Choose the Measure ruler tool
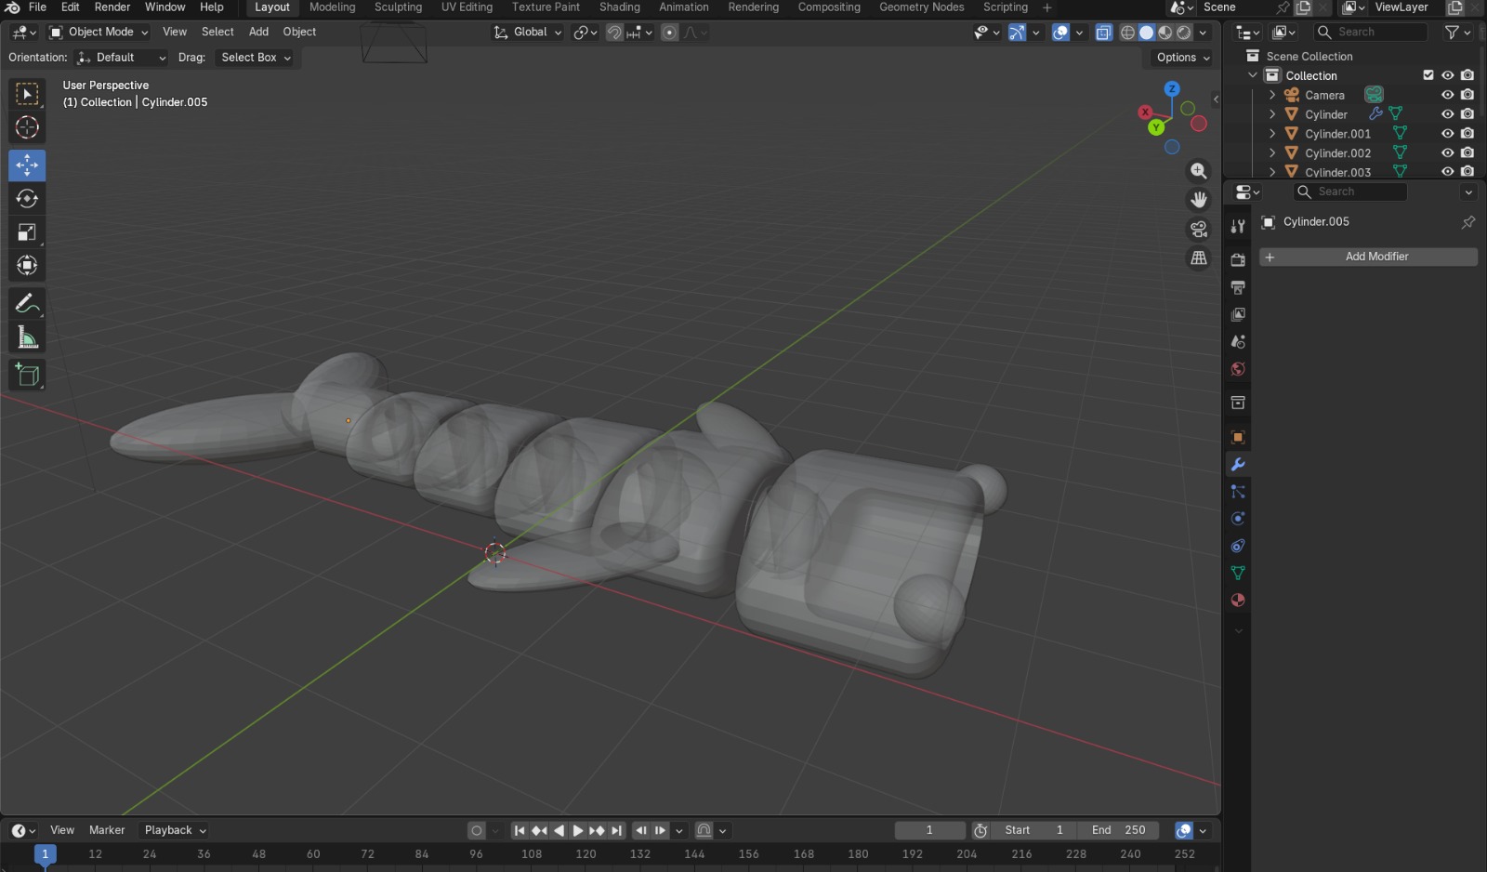The height and width of the screenshot is (872, 1487). [27, 337]
